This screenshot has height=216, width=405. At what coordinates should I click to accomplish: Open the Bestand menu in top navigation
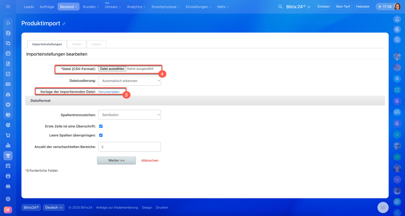68,7
